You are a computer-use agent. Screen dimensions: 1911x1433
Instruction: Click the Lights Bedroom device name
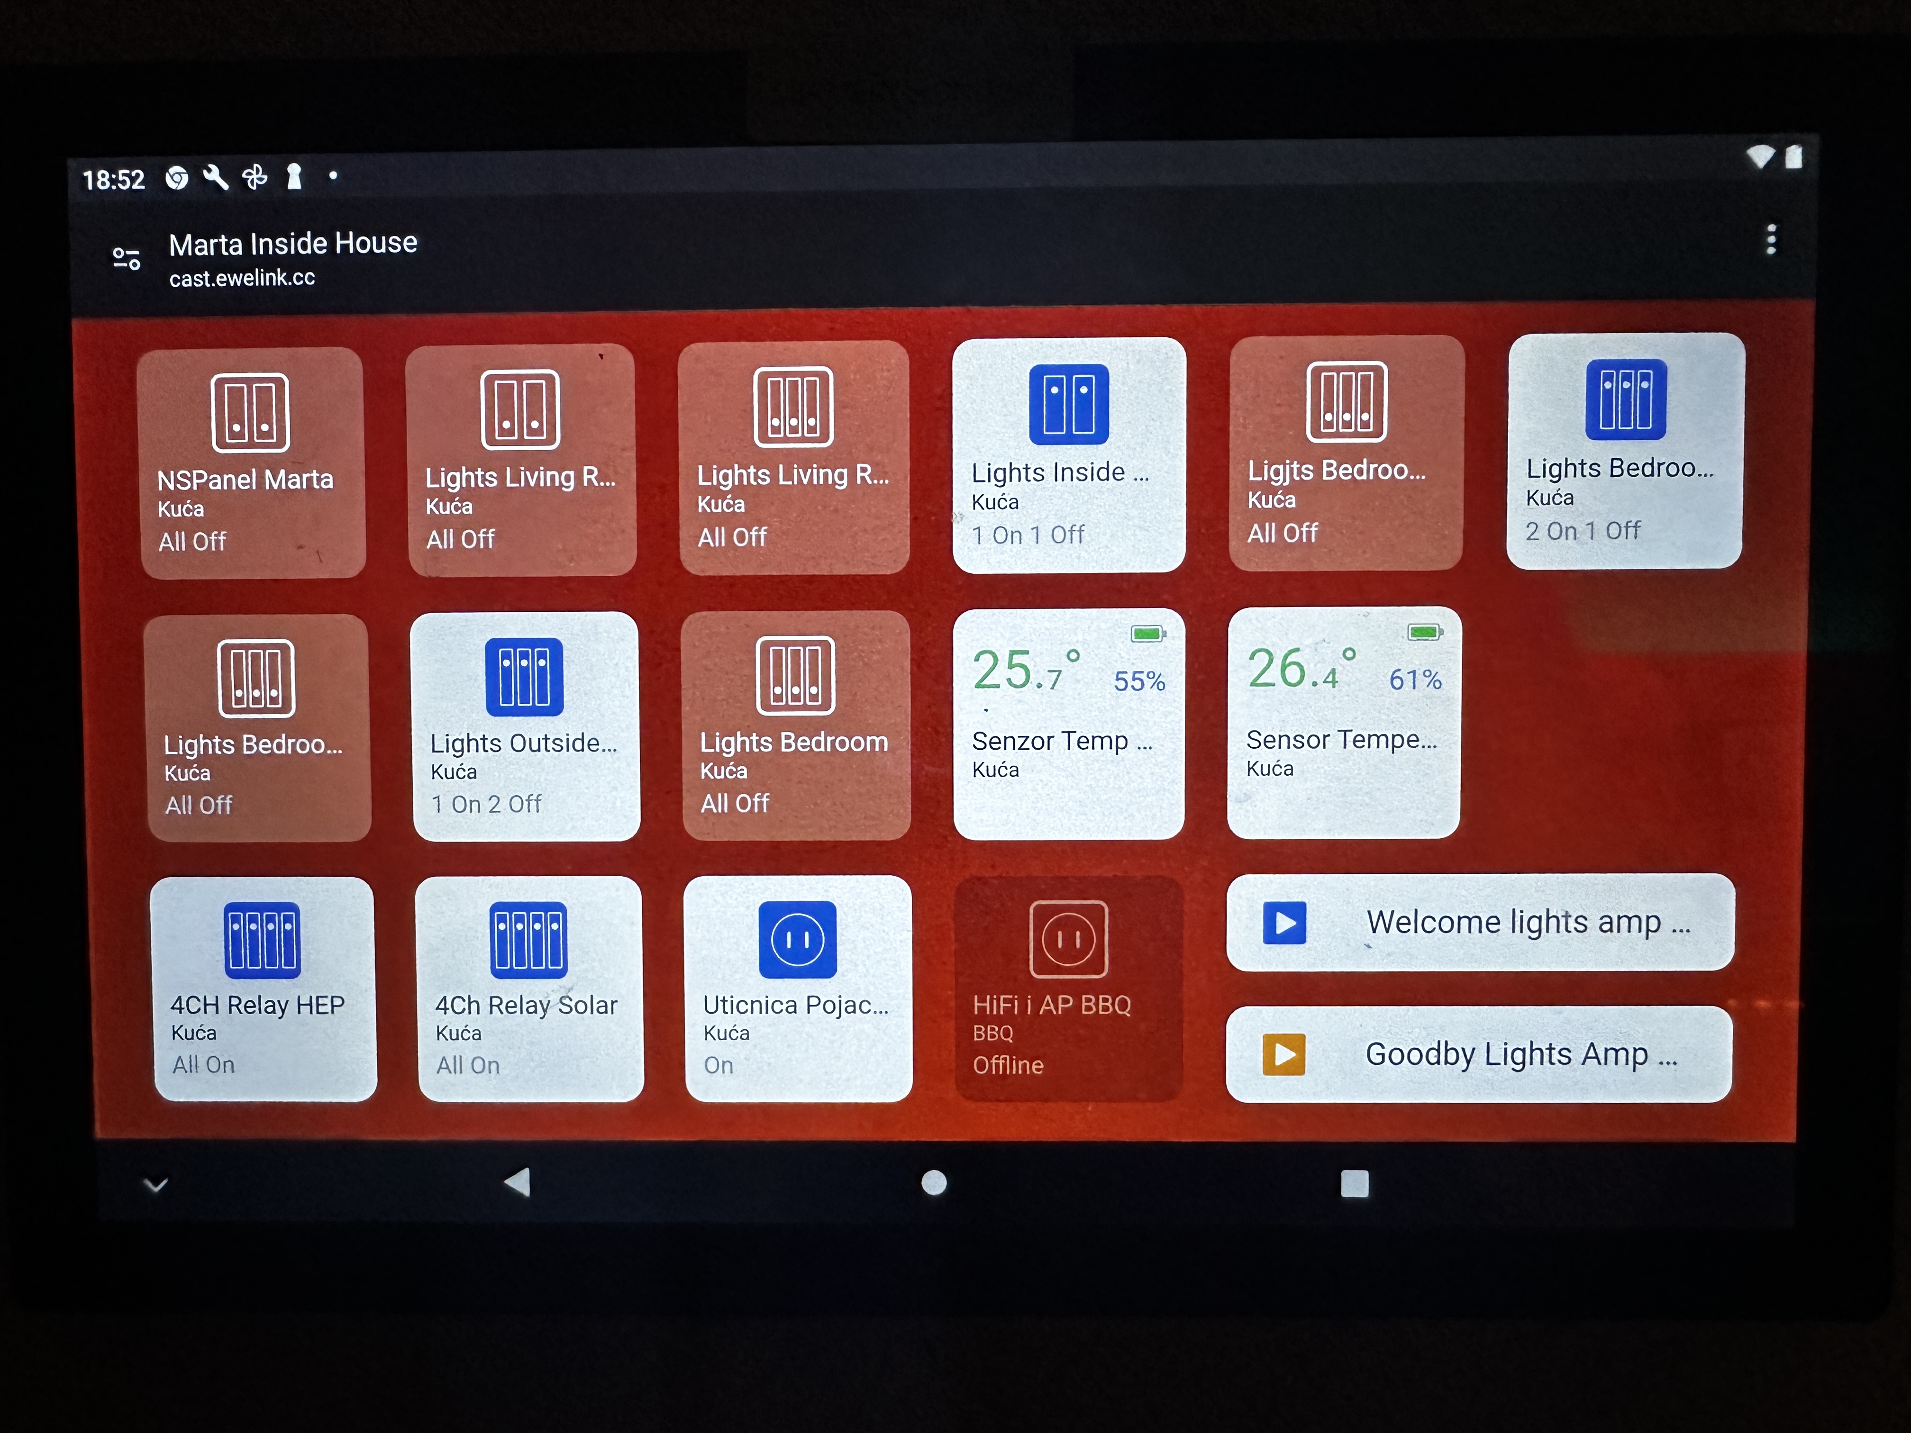[794, 742]
